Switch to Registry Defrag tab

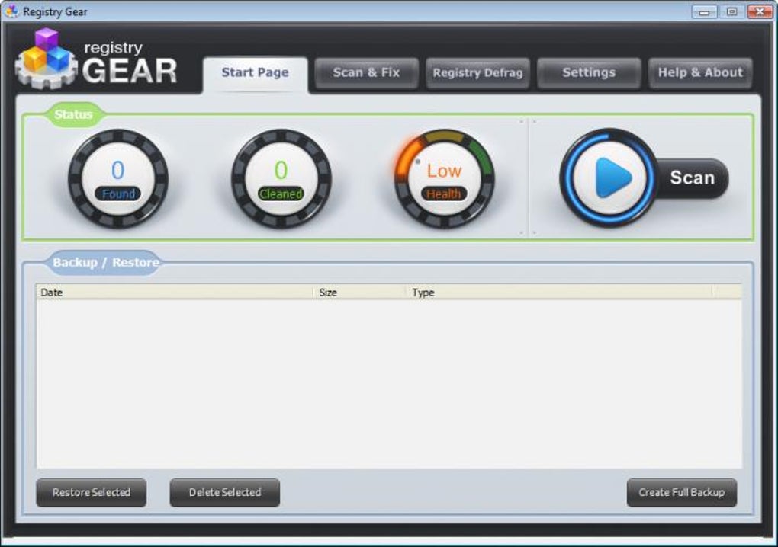coord(477,73)
